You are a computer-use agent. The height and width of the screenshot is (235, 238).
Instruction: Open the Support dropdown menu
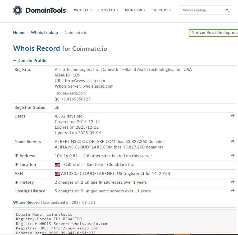pos(162,10)
